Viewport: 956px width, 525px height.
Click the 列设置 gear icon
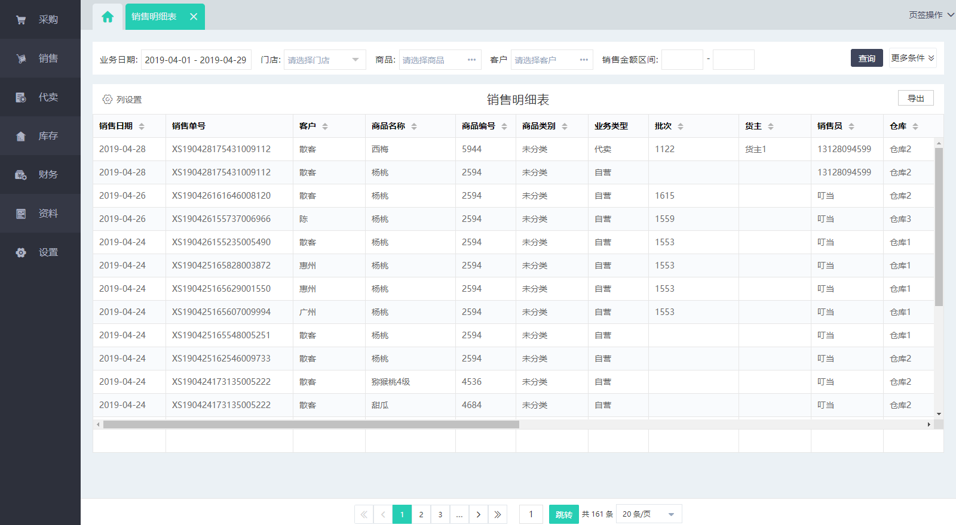108,99
